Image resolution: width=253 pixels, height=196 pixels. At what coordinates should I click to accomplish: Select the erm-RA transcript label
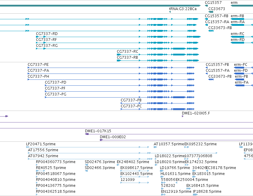tap(238, 22)
